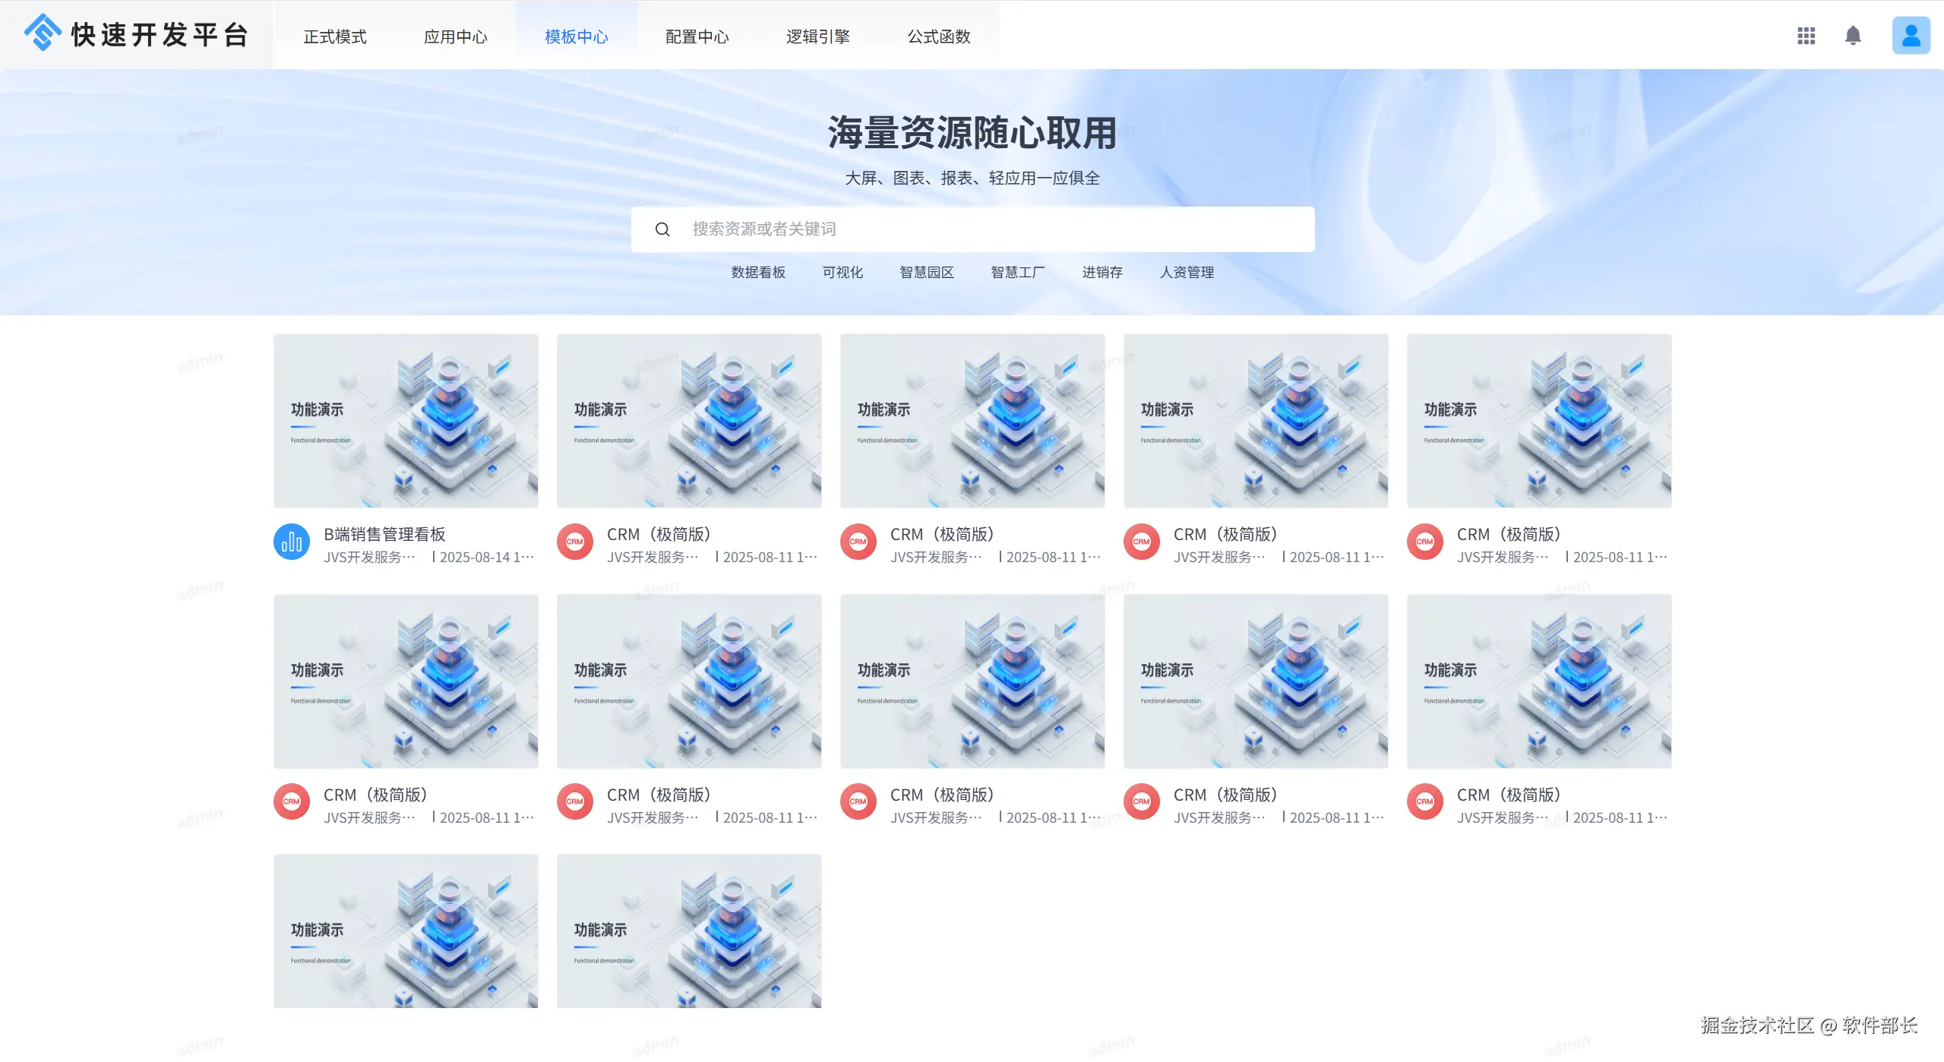
Task: Go to 配置中心 in the navigation bar
Action: (x=697, y=36)
